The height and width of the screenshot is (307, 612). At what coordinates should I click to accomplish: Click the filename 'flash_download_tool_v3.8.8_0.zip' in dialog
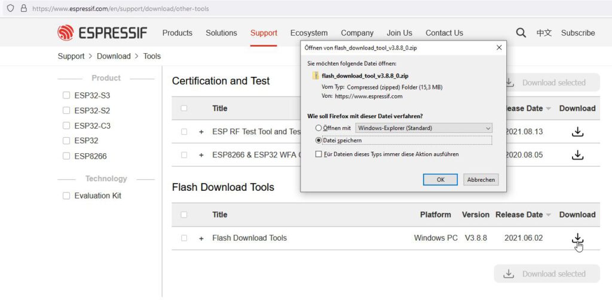(365, 76)
